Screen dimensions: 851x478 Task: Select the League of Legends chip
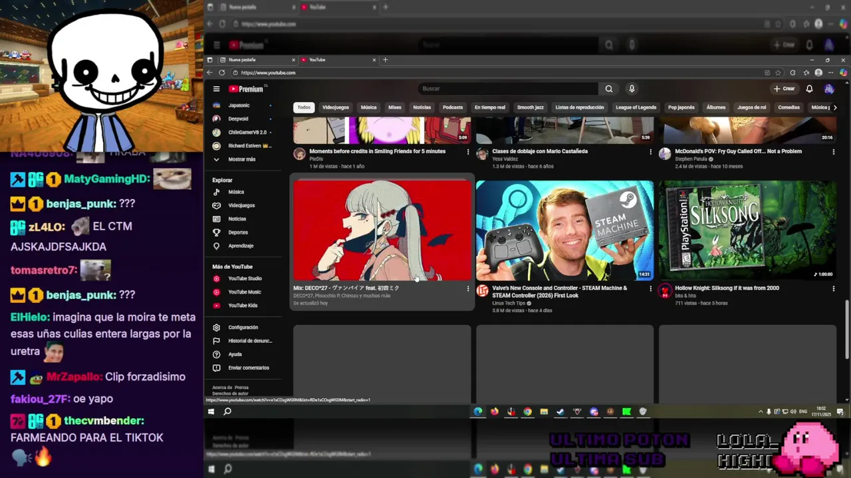[636, 108]
